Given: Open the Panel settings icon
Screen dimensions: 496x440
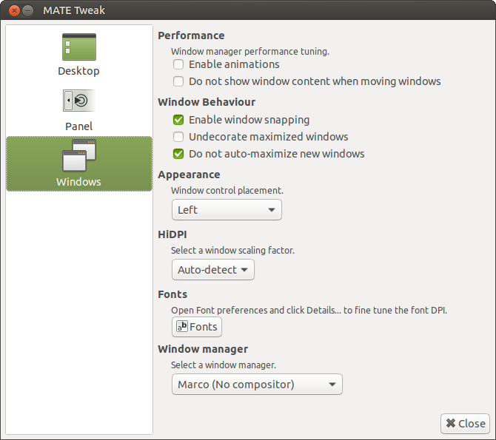Looking at the screenshot, I should [79, 101].
